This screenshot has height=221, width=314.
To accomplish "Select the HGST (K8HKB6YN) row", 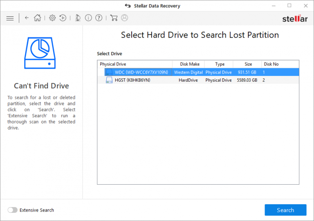I will coord(198,80).
